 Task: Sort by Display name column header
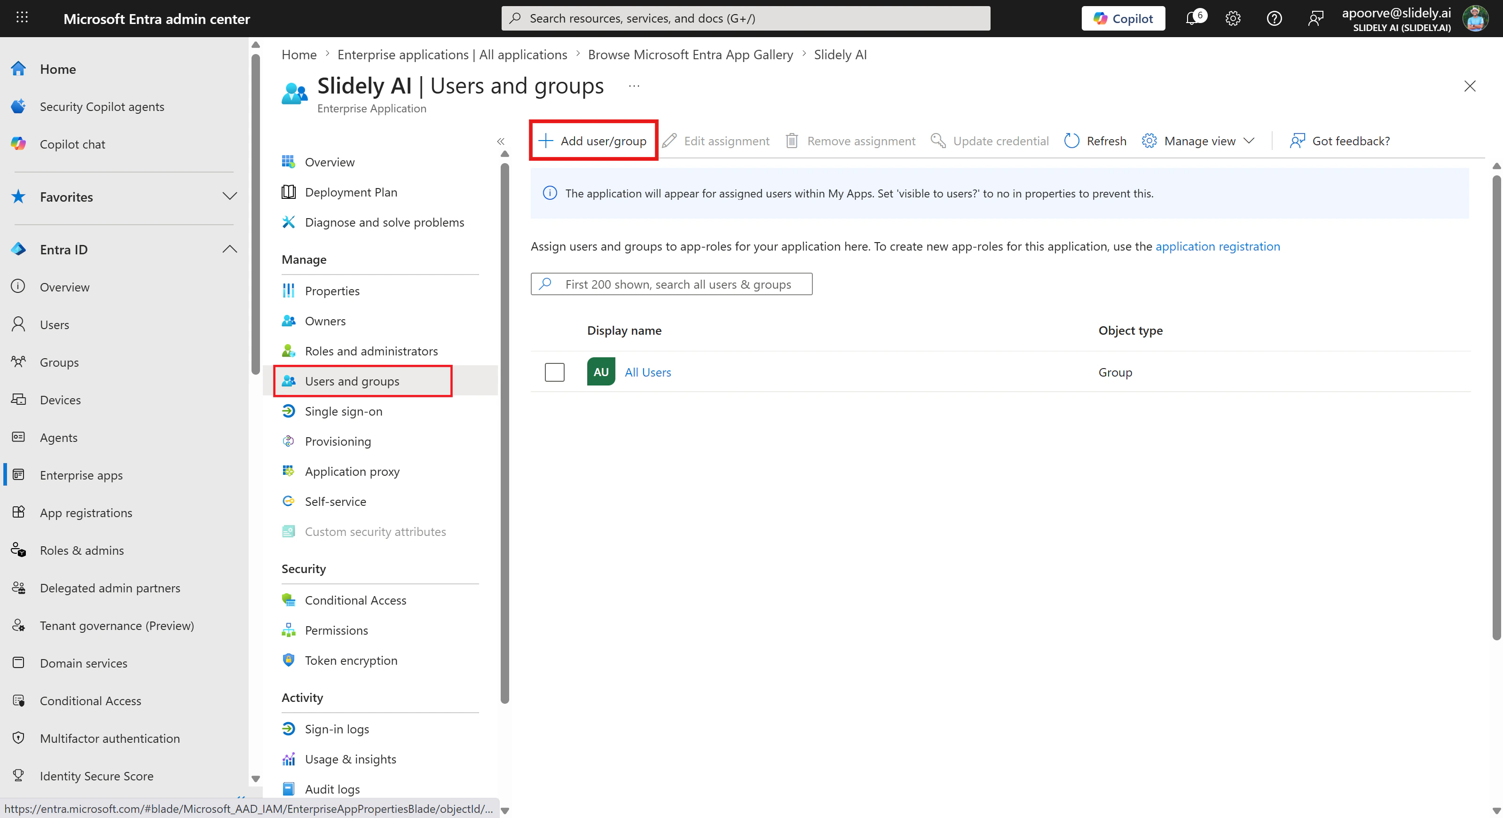[624, 330]
